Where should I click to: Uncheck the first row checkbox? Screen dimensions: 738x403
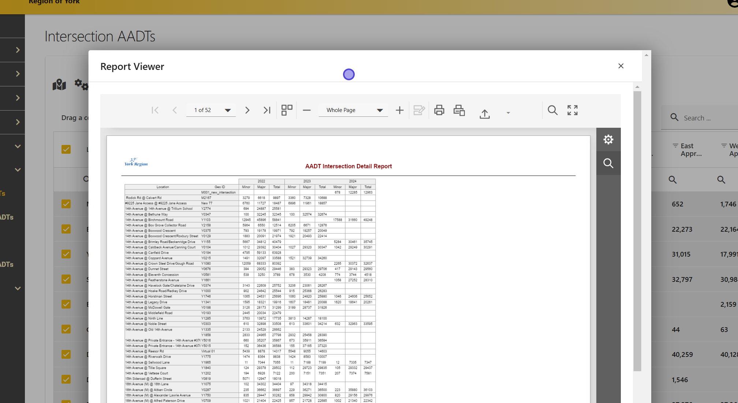66,204
